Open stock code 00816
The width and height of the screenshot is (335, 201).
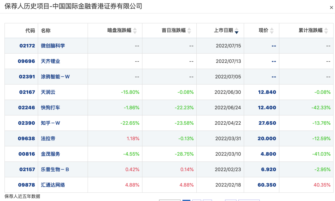tap(27, 154)
